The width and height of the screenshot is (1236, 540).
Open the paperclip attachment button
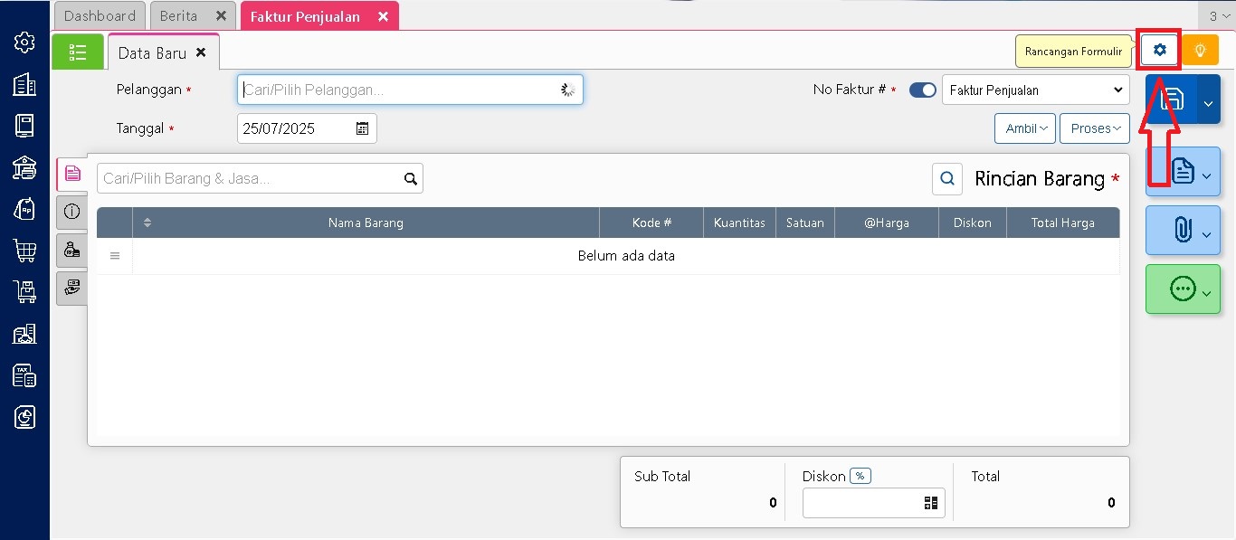(x=1182, y=231)
